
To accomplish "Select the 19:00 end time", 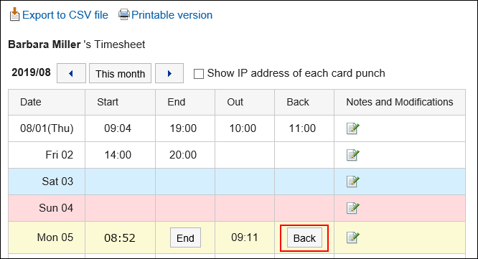I will tap(183, 128).
